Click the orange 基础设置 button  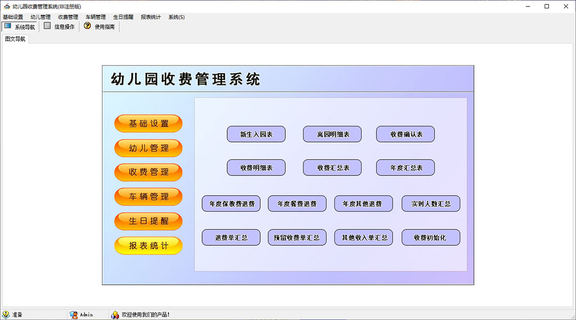(148, 123)
